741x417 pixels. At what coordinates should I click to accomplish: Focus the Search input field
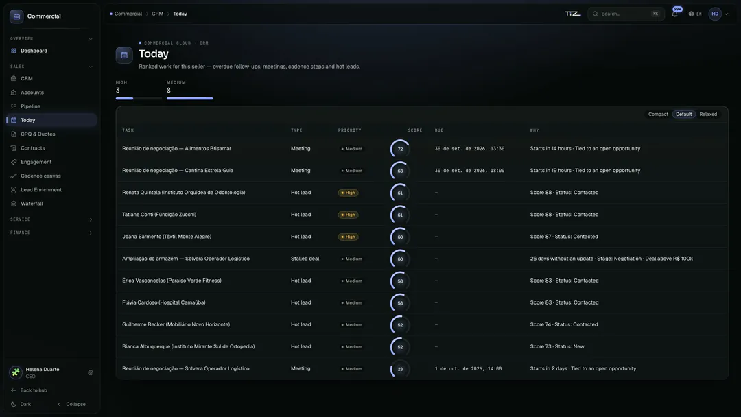(626, 14)
